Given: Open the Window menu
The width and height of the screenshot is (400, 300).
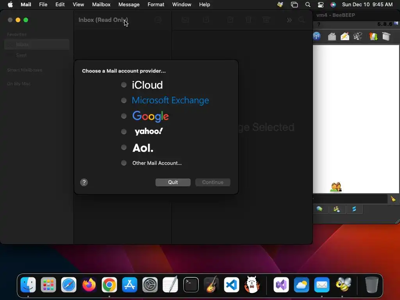Looking at the screenshot, I should 182,4.
